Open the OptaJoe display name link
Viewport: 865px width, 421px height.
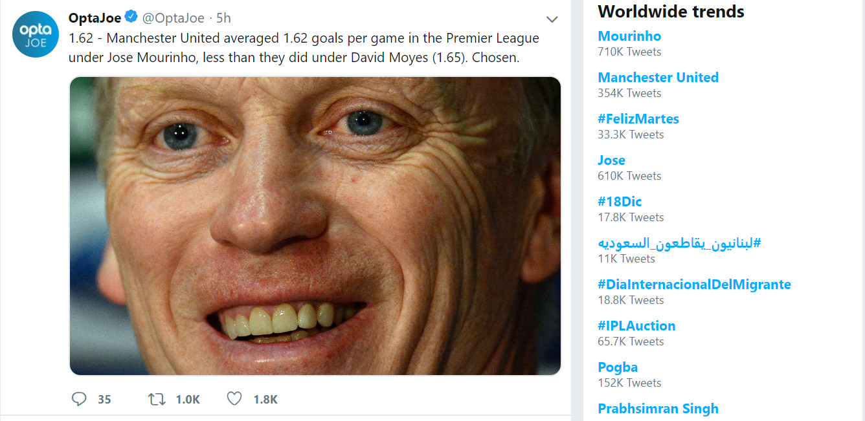(x=95, y=17)
